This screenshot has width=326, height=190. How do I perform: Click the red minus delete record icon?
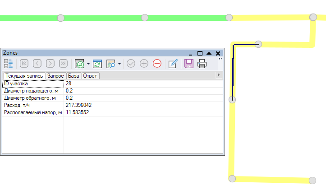(157, 64)
